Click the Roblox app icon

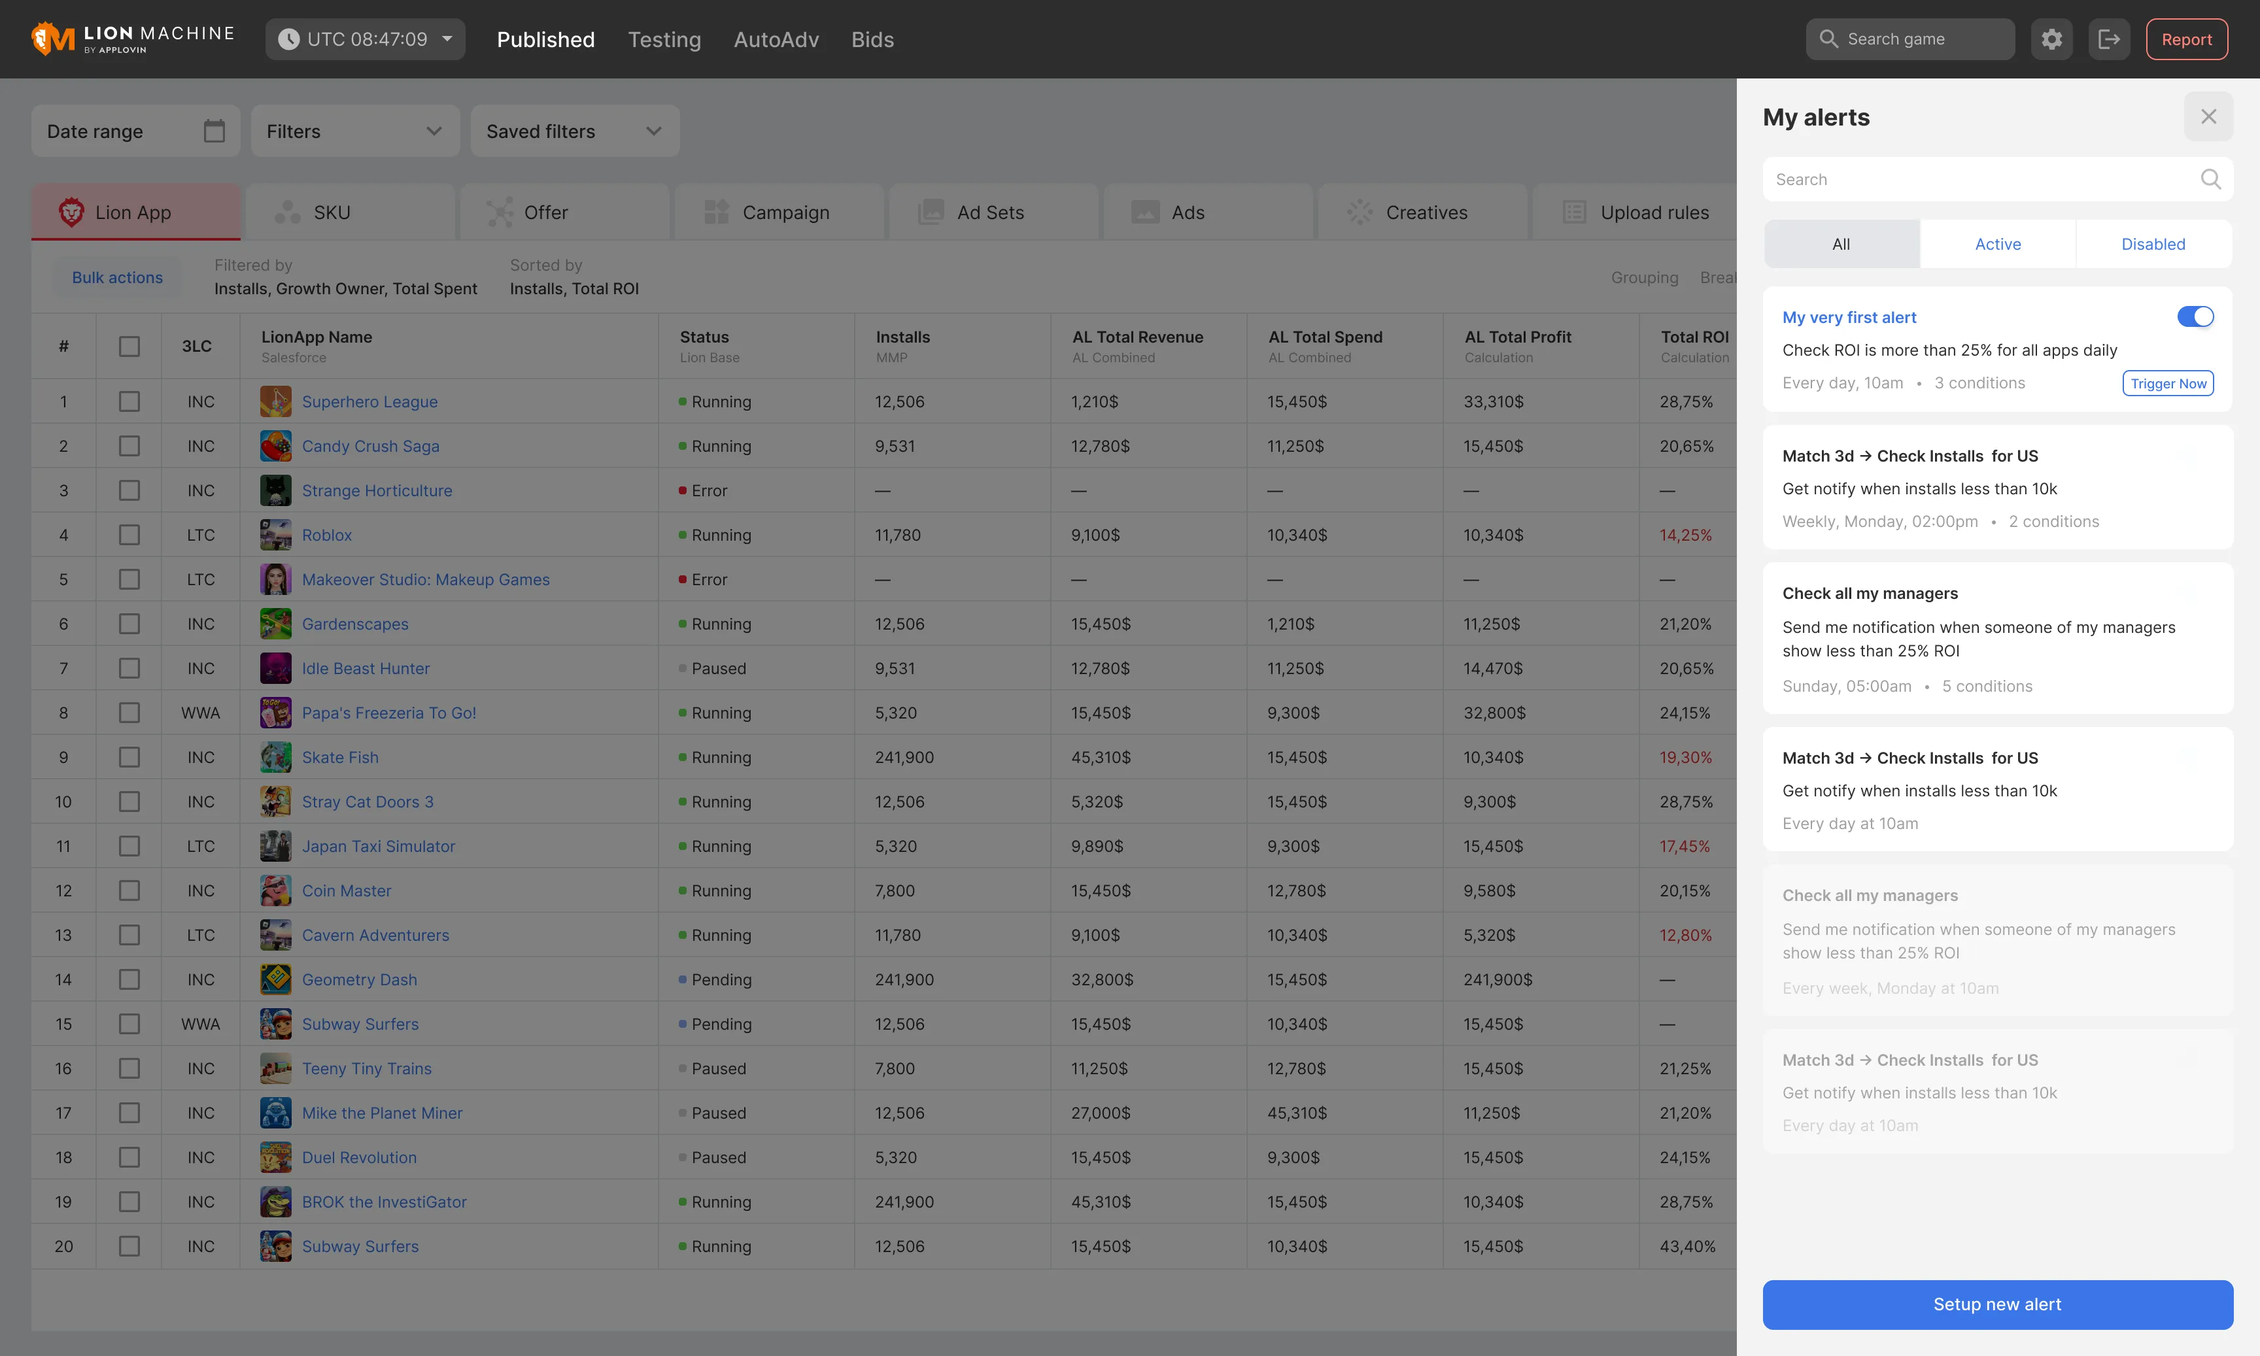click(275, 535)
